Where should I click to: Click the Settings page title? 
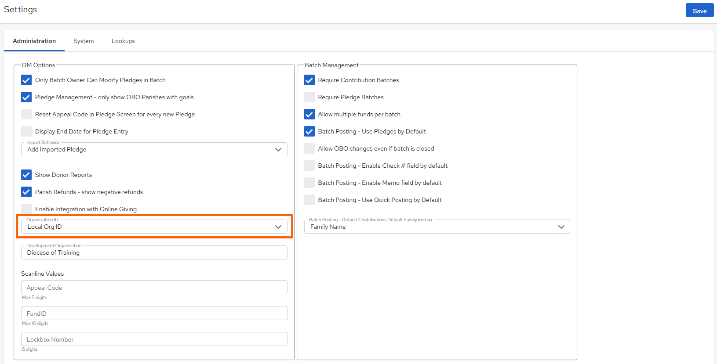20,9
